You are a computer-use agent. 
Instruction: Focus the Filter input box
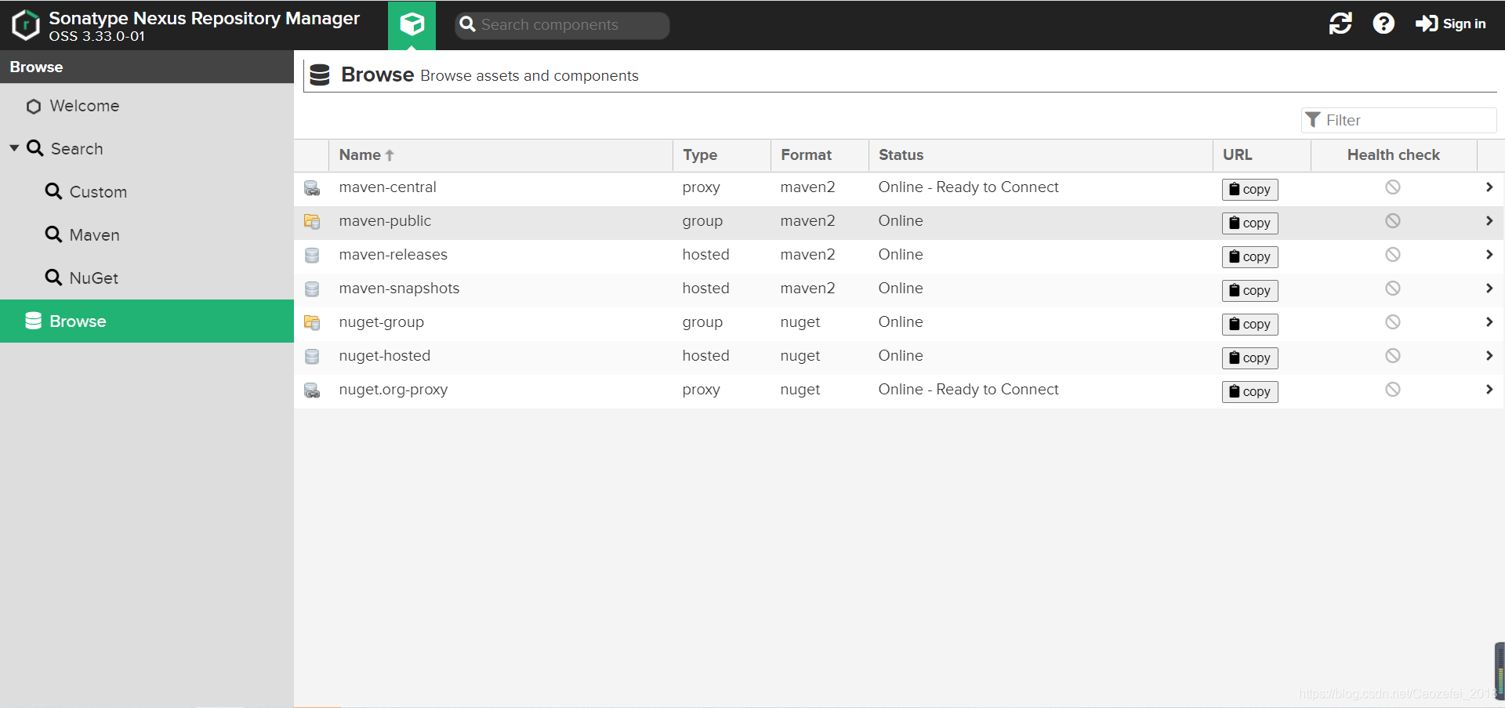pyautogui.click(x=1398, y=120)
